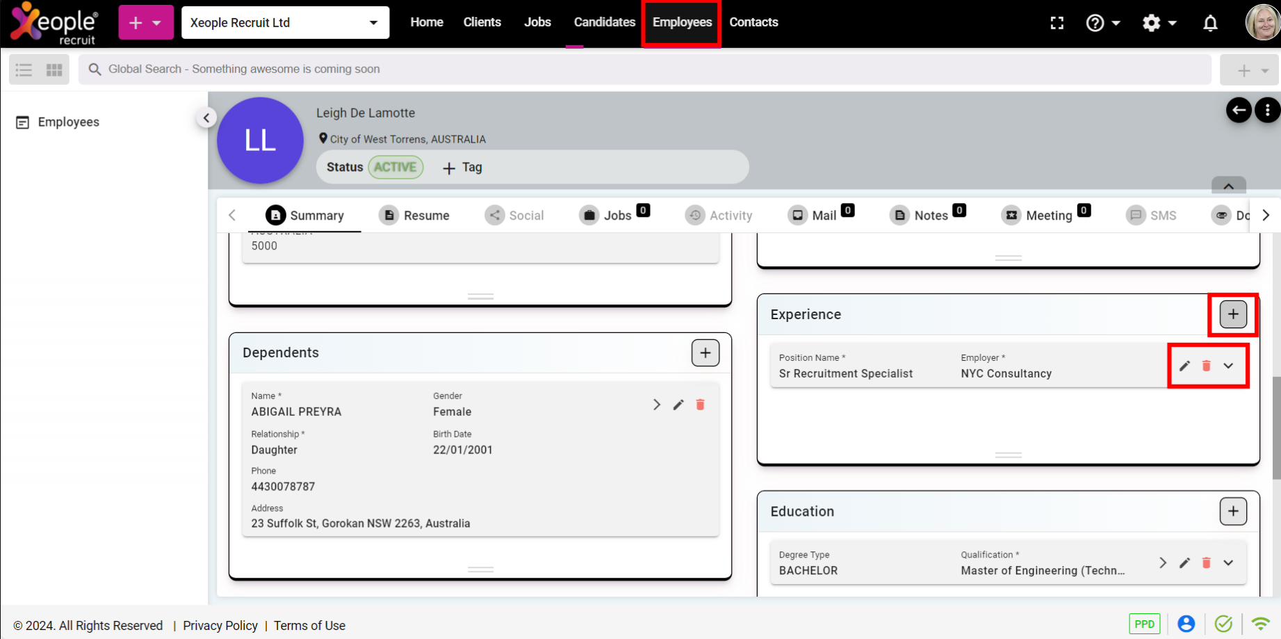Switch to the Notes tab
Screen dimensions: 1281x639
pos(928,215)
